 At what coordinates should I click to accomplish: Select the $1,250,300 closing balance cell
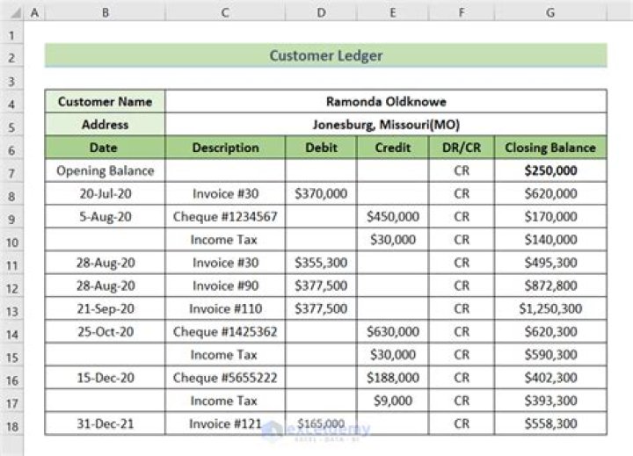click(549, 308)
